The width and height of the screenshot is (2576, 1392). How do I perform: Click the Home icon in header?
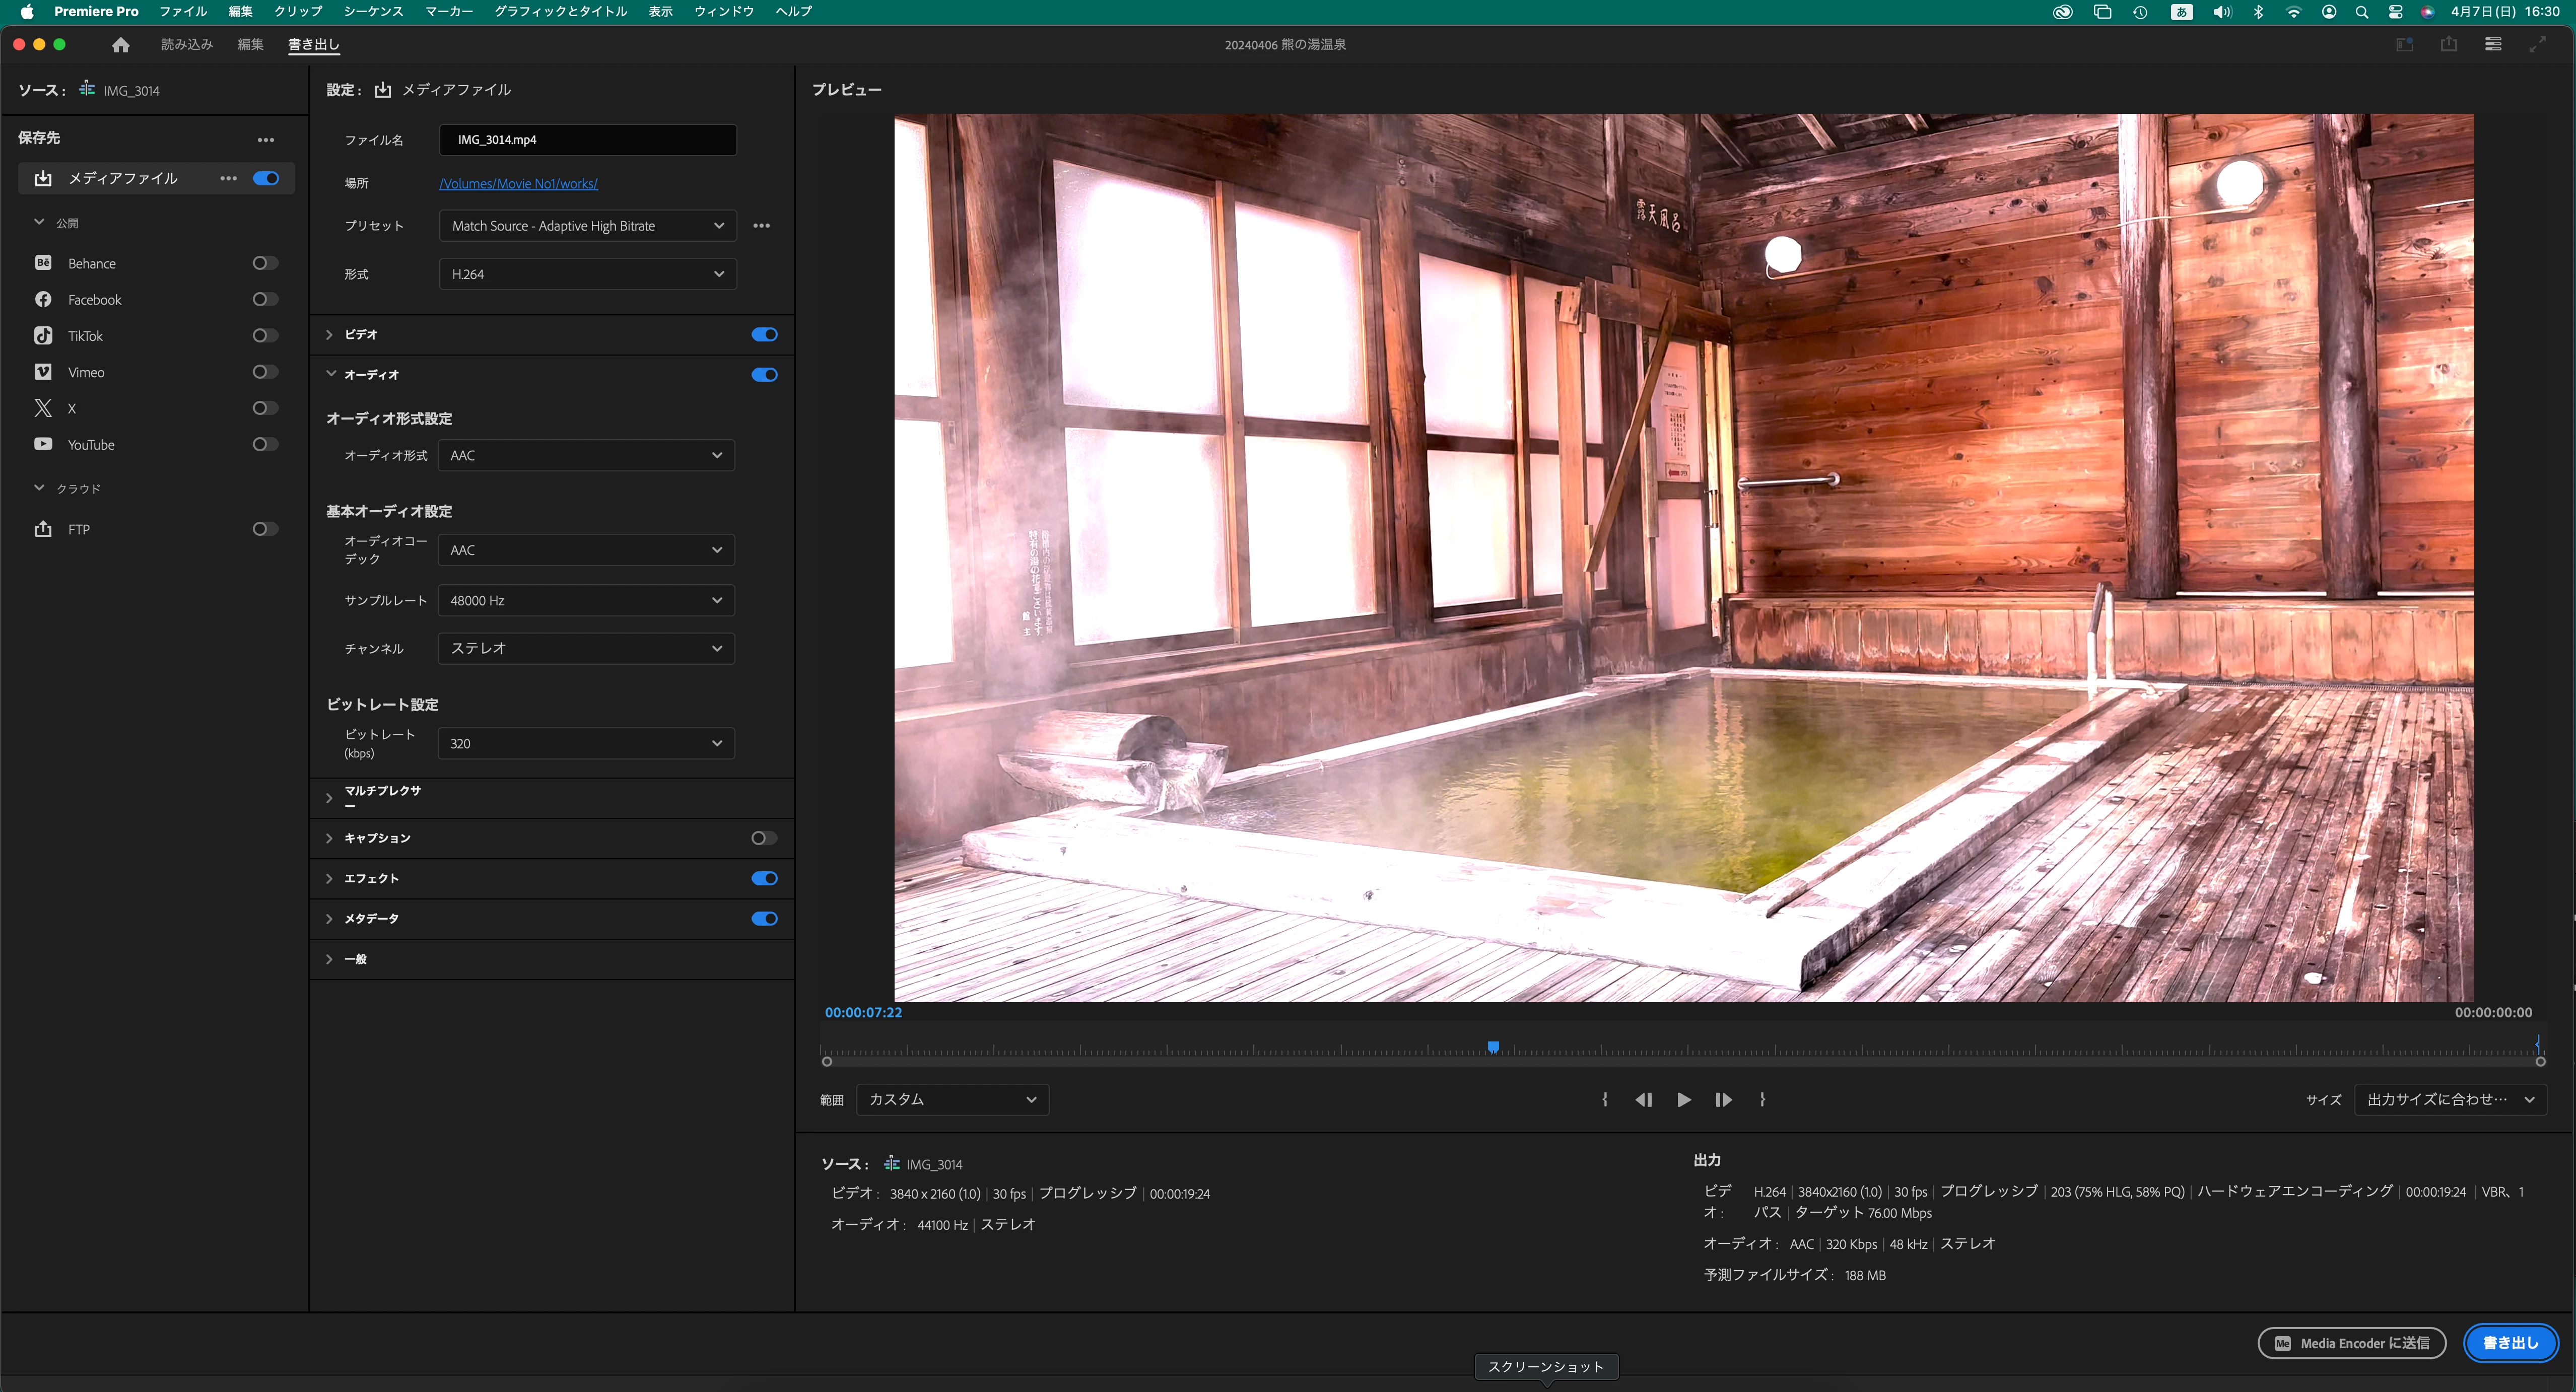tap(121, 44)
